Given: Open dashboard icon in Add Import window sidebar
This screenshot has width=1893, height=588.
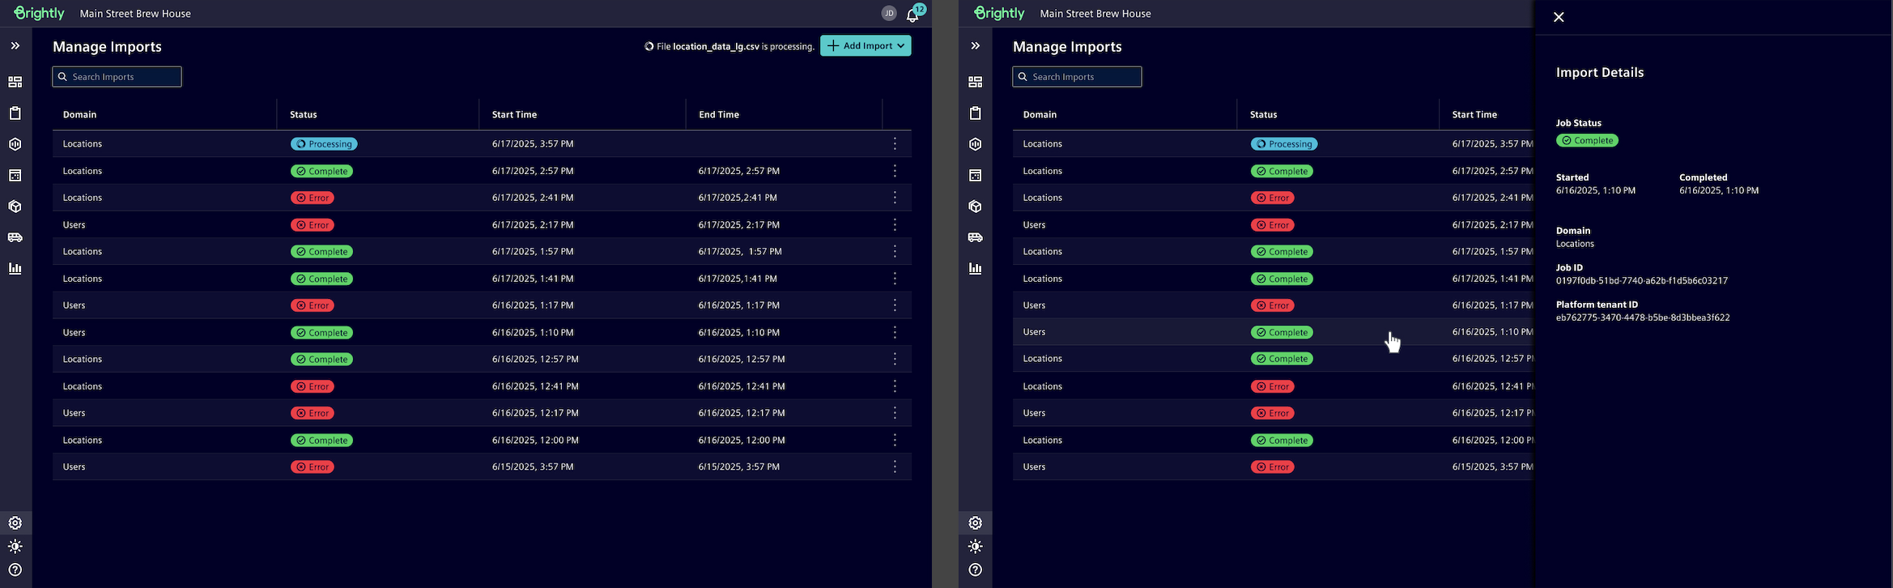Looking at the screenshot, I should pyautogui.click(x=15, y=82).
